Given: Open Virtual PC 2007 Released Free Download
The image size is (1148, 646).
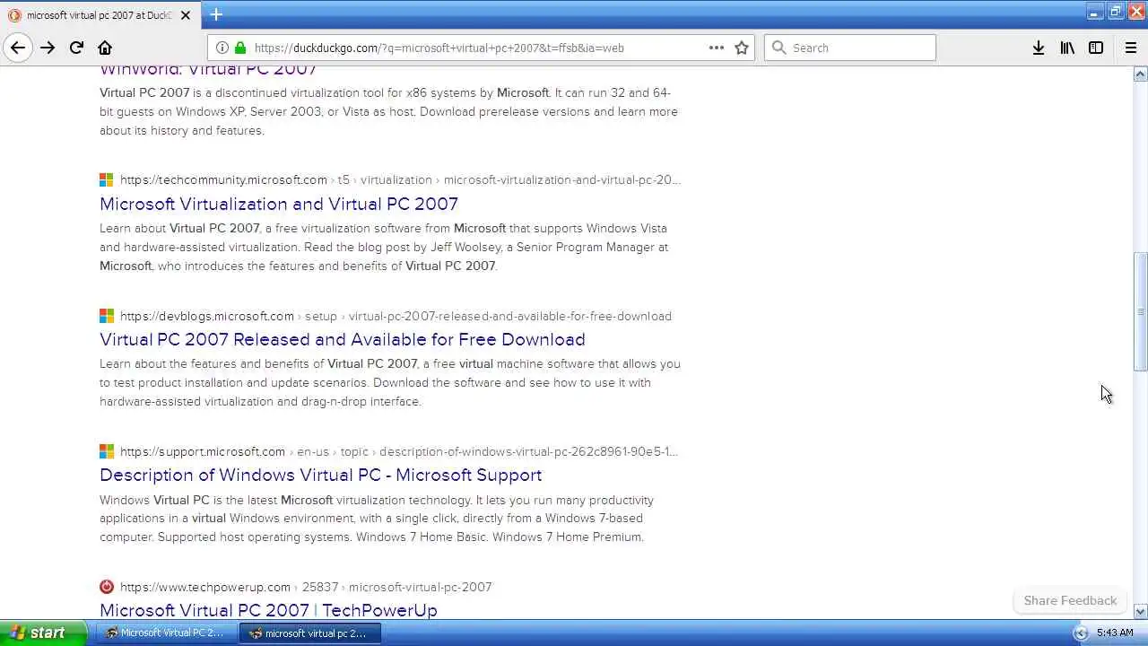Looking at the screenshot, I should tap(343, 339).
